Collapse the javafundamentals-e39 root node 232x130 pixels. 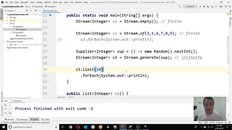click(4, 14)
